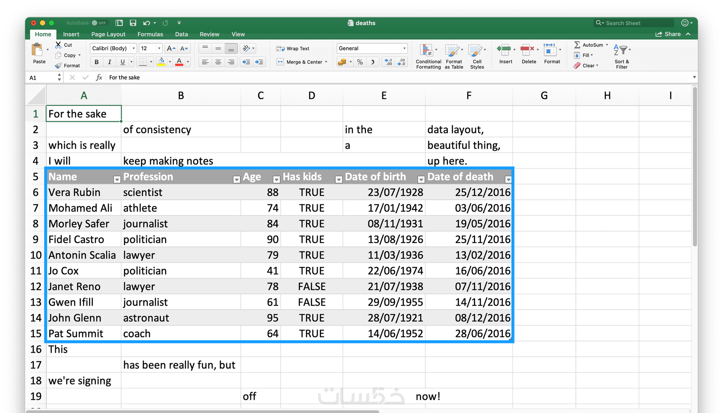Apply cell borders with the borders icon
The width and height of the screenshot is (723, 413).
(143, 62)
